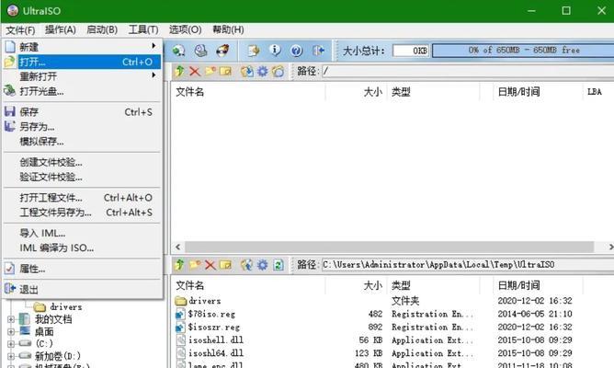
Task: Expand the 新建 submenu
Action: 82,47
